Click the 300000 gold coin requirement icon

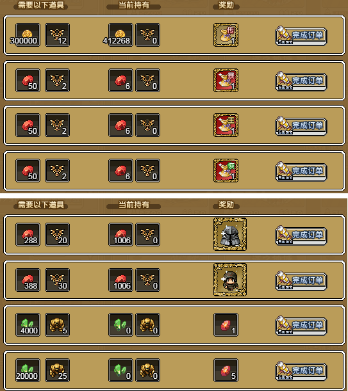tap(28, 35)
